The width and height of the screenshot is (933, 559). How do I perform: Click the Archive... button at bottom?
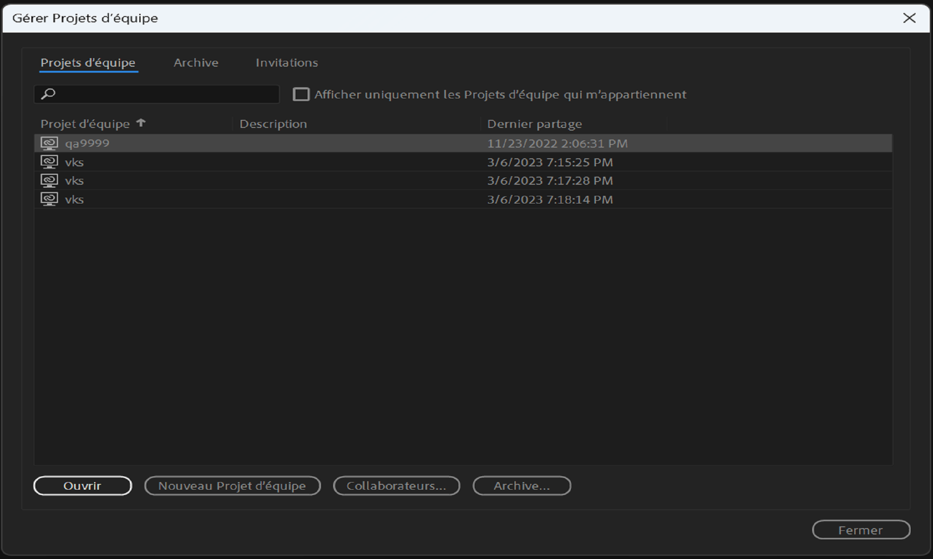click(522, 486)
